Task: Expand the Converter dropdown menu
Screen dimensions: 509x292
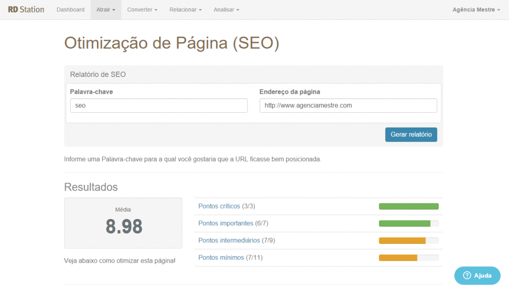Action: point(142,9)
